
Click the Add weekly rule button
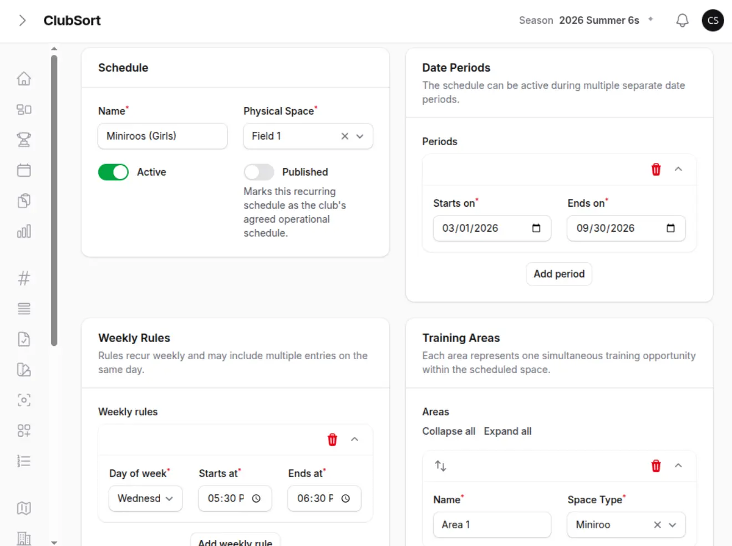tap(235, 540)
